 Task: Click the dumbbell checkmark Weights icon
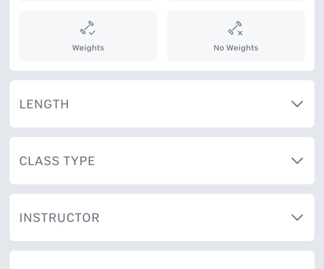tap(87, 28)
